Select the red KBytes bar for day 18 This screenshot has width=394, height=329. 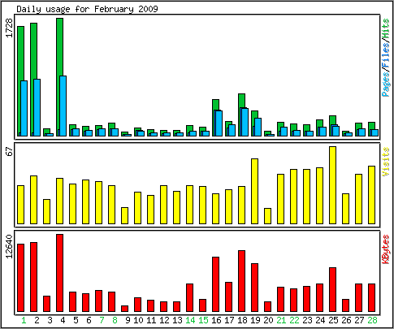242,281
